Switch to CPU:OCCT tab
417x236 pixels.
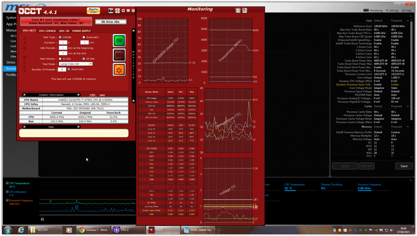[x=29, y=31]
